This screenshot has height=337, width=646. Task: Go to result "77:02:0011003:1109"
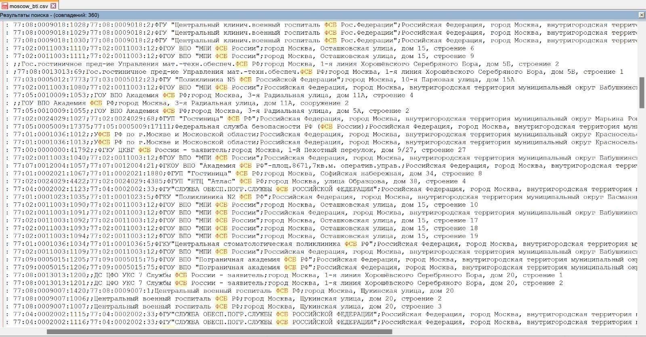click(x=321, y=252)
